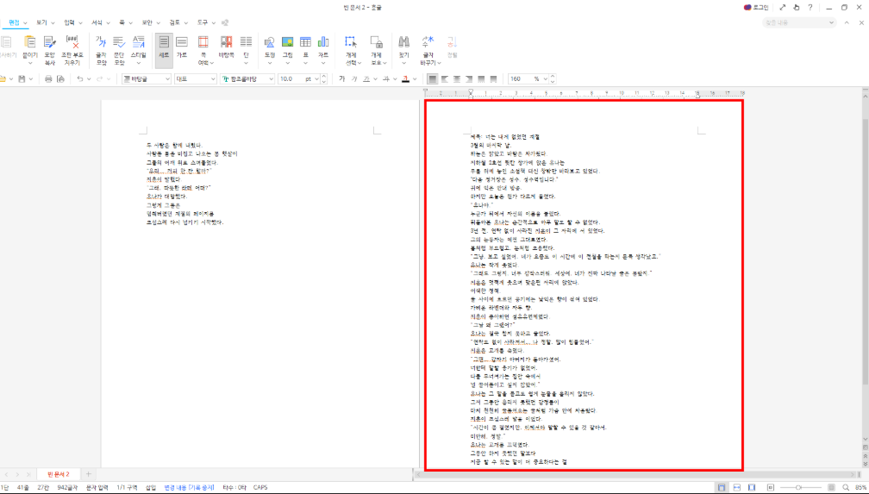
Task: Open the 보안 (Security) menu
Action: (147, 22)
